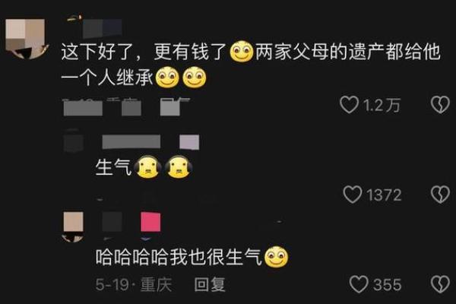Like the top comment with 1.2万 likes
Screen dimensions: 456x304
point(350,105)
